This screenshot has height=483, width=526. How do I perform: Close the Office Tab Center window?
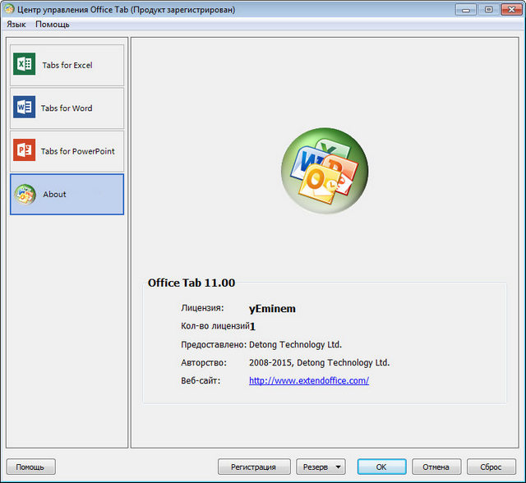[510, 9]
